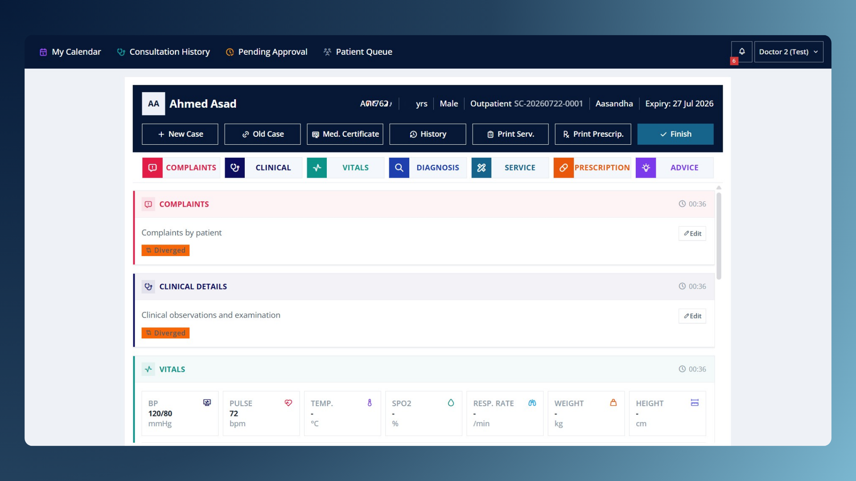Screen dimensions: 856x481
Task: Switch to the VITALS tab
Action: [346, 167]
